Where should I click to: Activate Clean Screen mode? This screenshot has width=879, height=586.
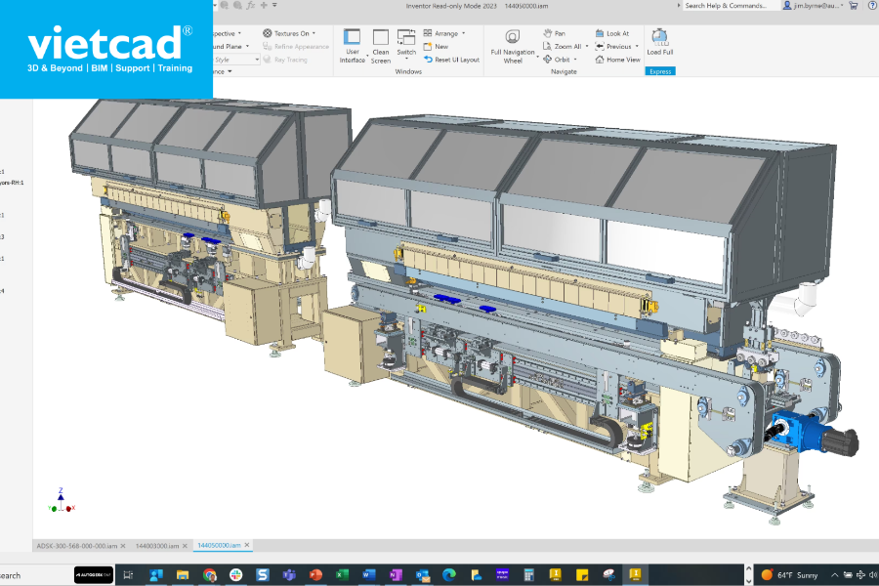click(381, 46)
